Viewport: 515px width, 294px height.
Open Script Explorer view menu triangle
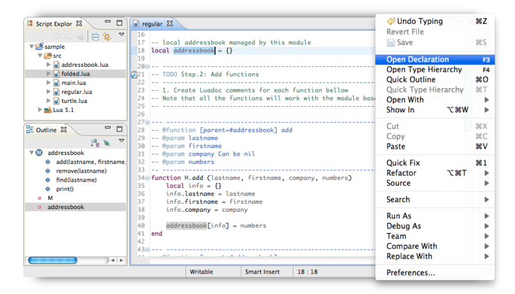(x=122, y=34)
